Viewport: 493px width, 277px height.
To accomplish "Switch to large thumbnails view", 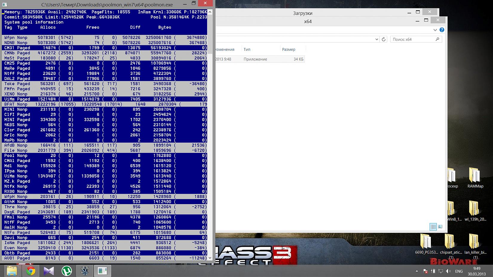I will 440,227.
